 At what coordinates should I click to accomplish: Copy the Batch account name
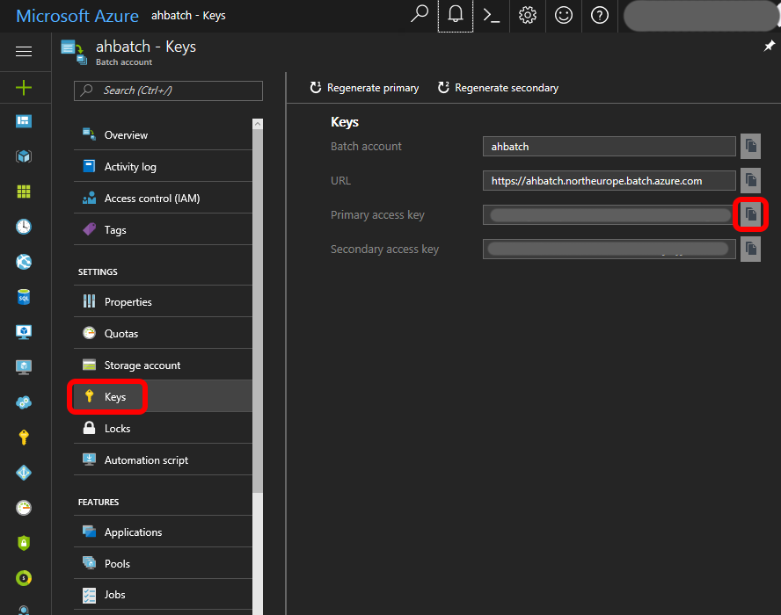coord(750,147)
